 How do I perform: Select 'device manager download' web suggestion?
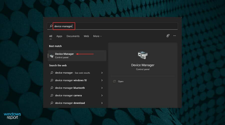77,103
